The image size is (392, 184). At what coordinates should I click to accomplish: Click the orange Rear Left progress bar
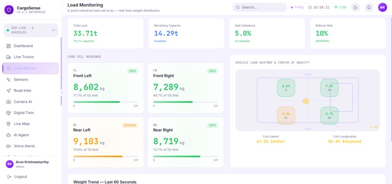106,156
